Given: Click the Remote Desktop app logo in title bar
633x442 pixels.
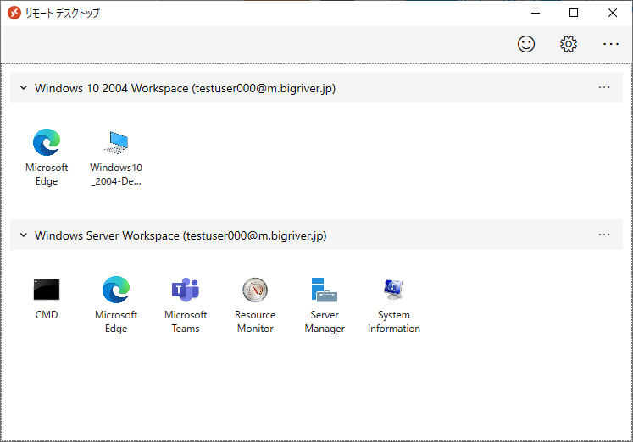Looking at the screenshot, I should click(14, 13).
